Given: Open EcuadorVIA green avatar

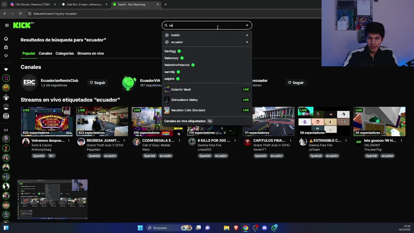Looking at the screenshot, I should point(129,83).
